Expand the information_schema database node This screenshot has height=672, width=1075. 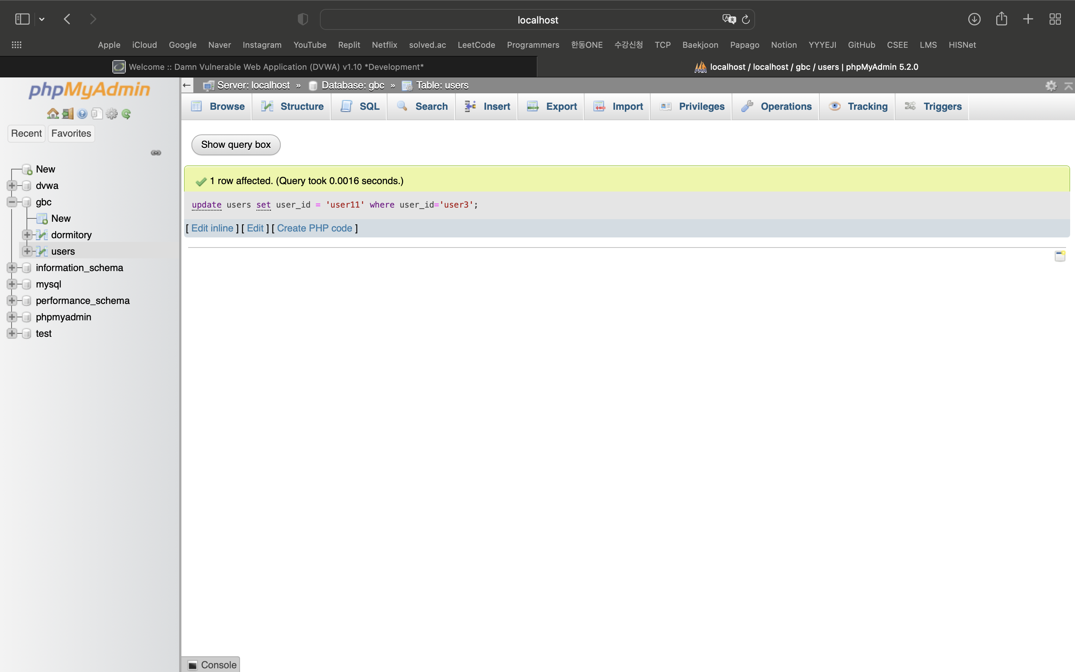(12, 268)
